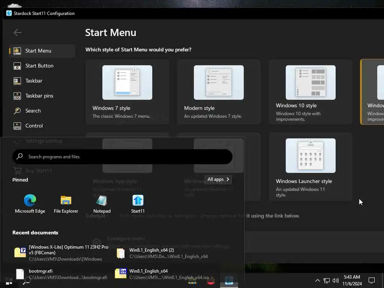
Task: Open the All apps list
Action: point(218,179)
